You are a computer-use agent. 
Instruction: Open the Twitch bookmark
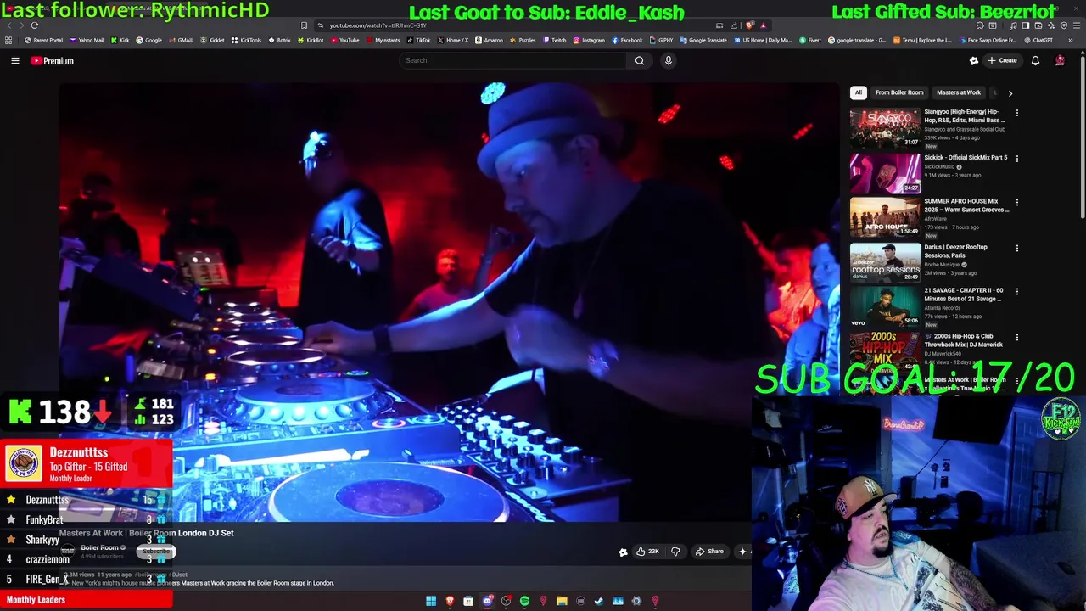click(555, 40)
